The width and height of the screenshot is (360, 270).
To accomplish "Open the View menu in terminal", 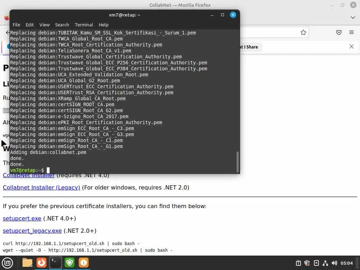I will point(44,25).
